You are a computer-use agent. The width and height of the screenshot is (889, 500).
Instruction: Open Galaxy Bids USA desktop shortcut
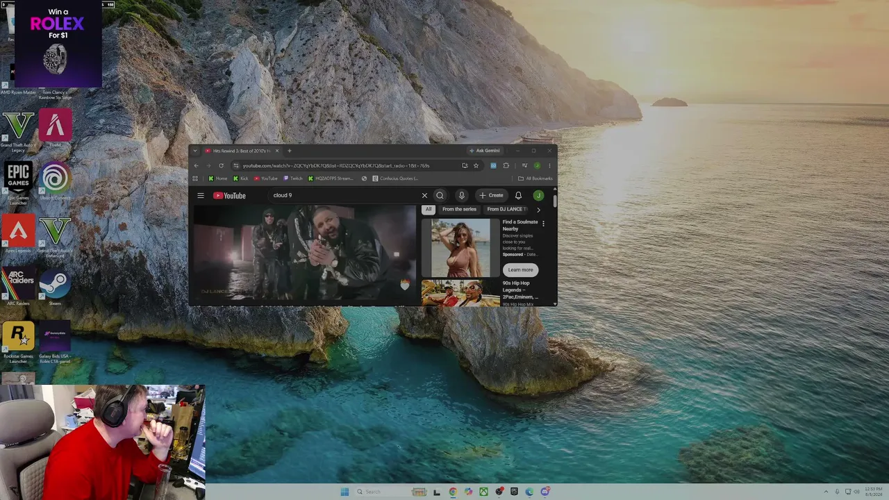click(x=56, y=342)
